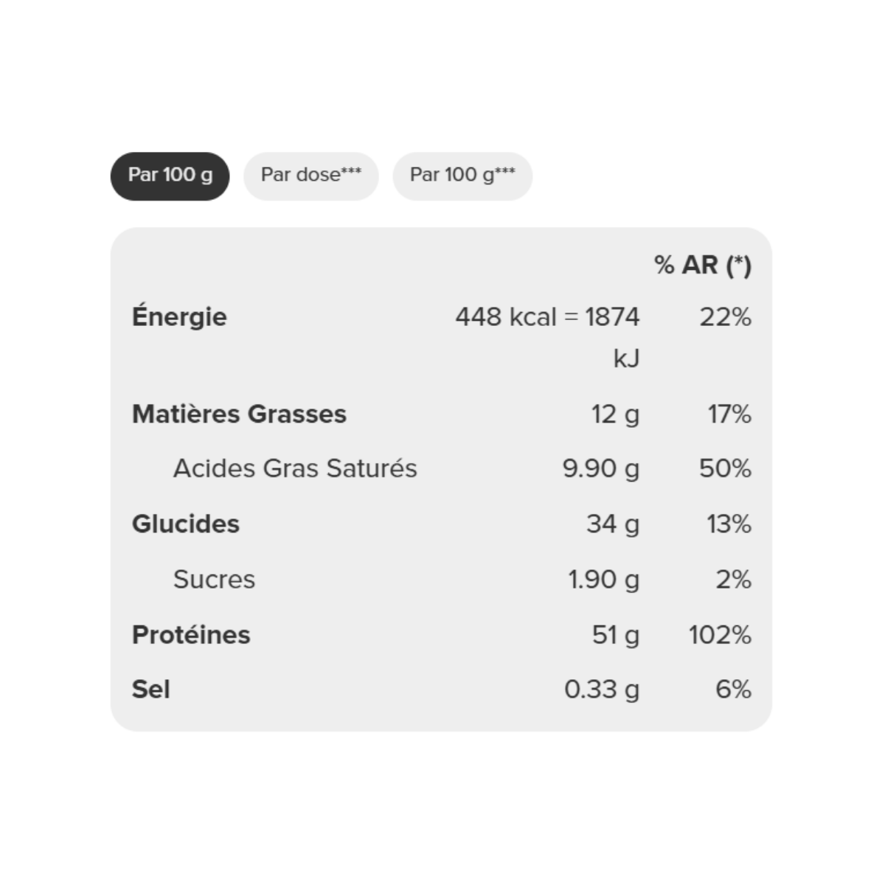885x885 pixels.
Task: Click the Sucres row label
Action: point(214,579)
